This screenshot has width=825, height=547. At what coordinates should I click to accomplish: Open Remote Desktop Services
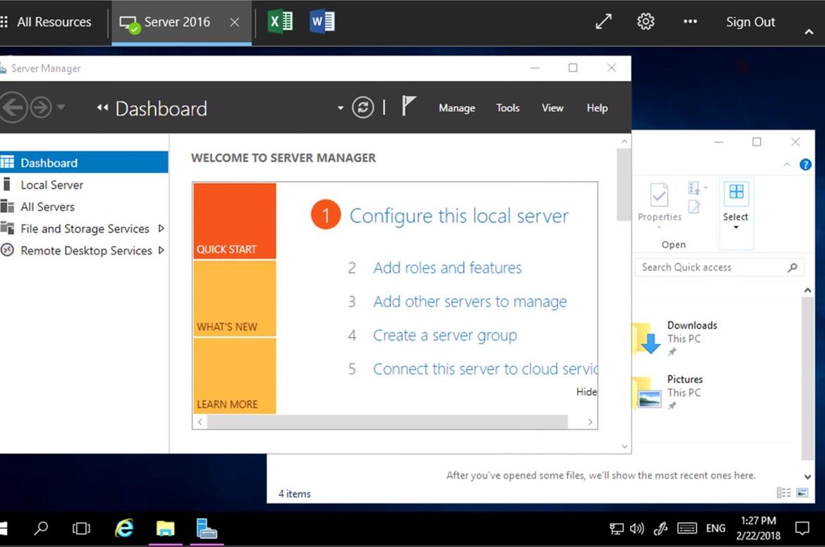coord(86,251)
